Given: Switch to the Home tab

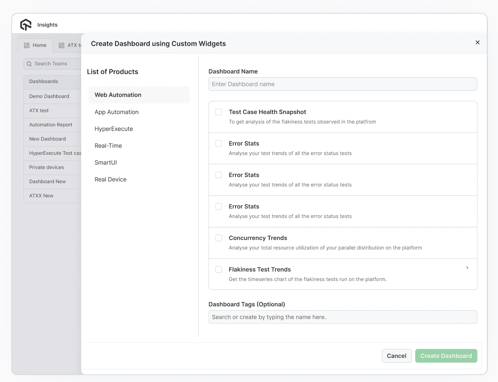Looking at the screenshot, I should coord(35,45).
